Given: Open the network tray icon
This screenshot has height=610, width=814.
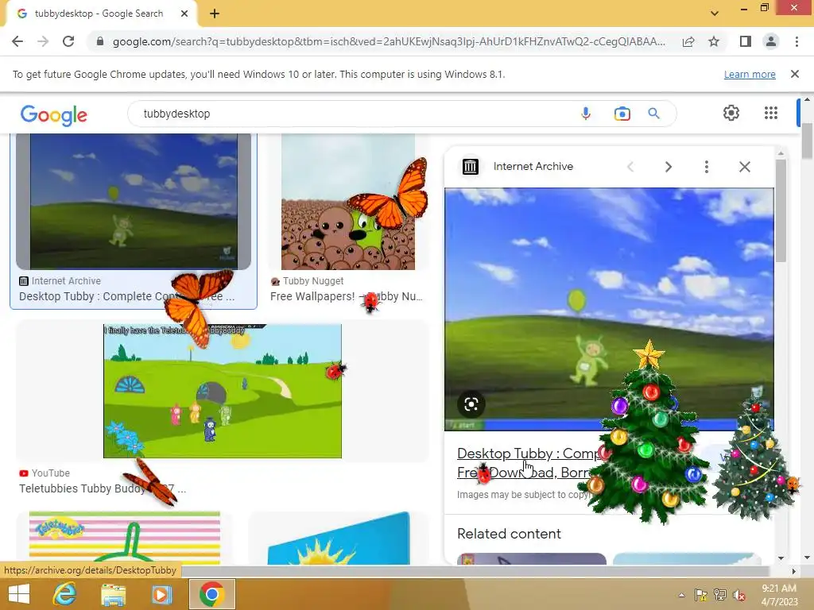Looking at the screenshot, I should (720, 595).
